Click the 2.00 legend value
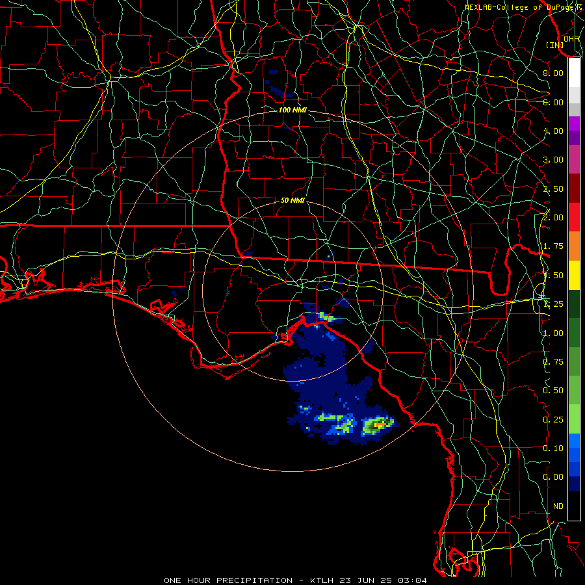This screenshot has height=585, width=585. [x=553, y=218]
